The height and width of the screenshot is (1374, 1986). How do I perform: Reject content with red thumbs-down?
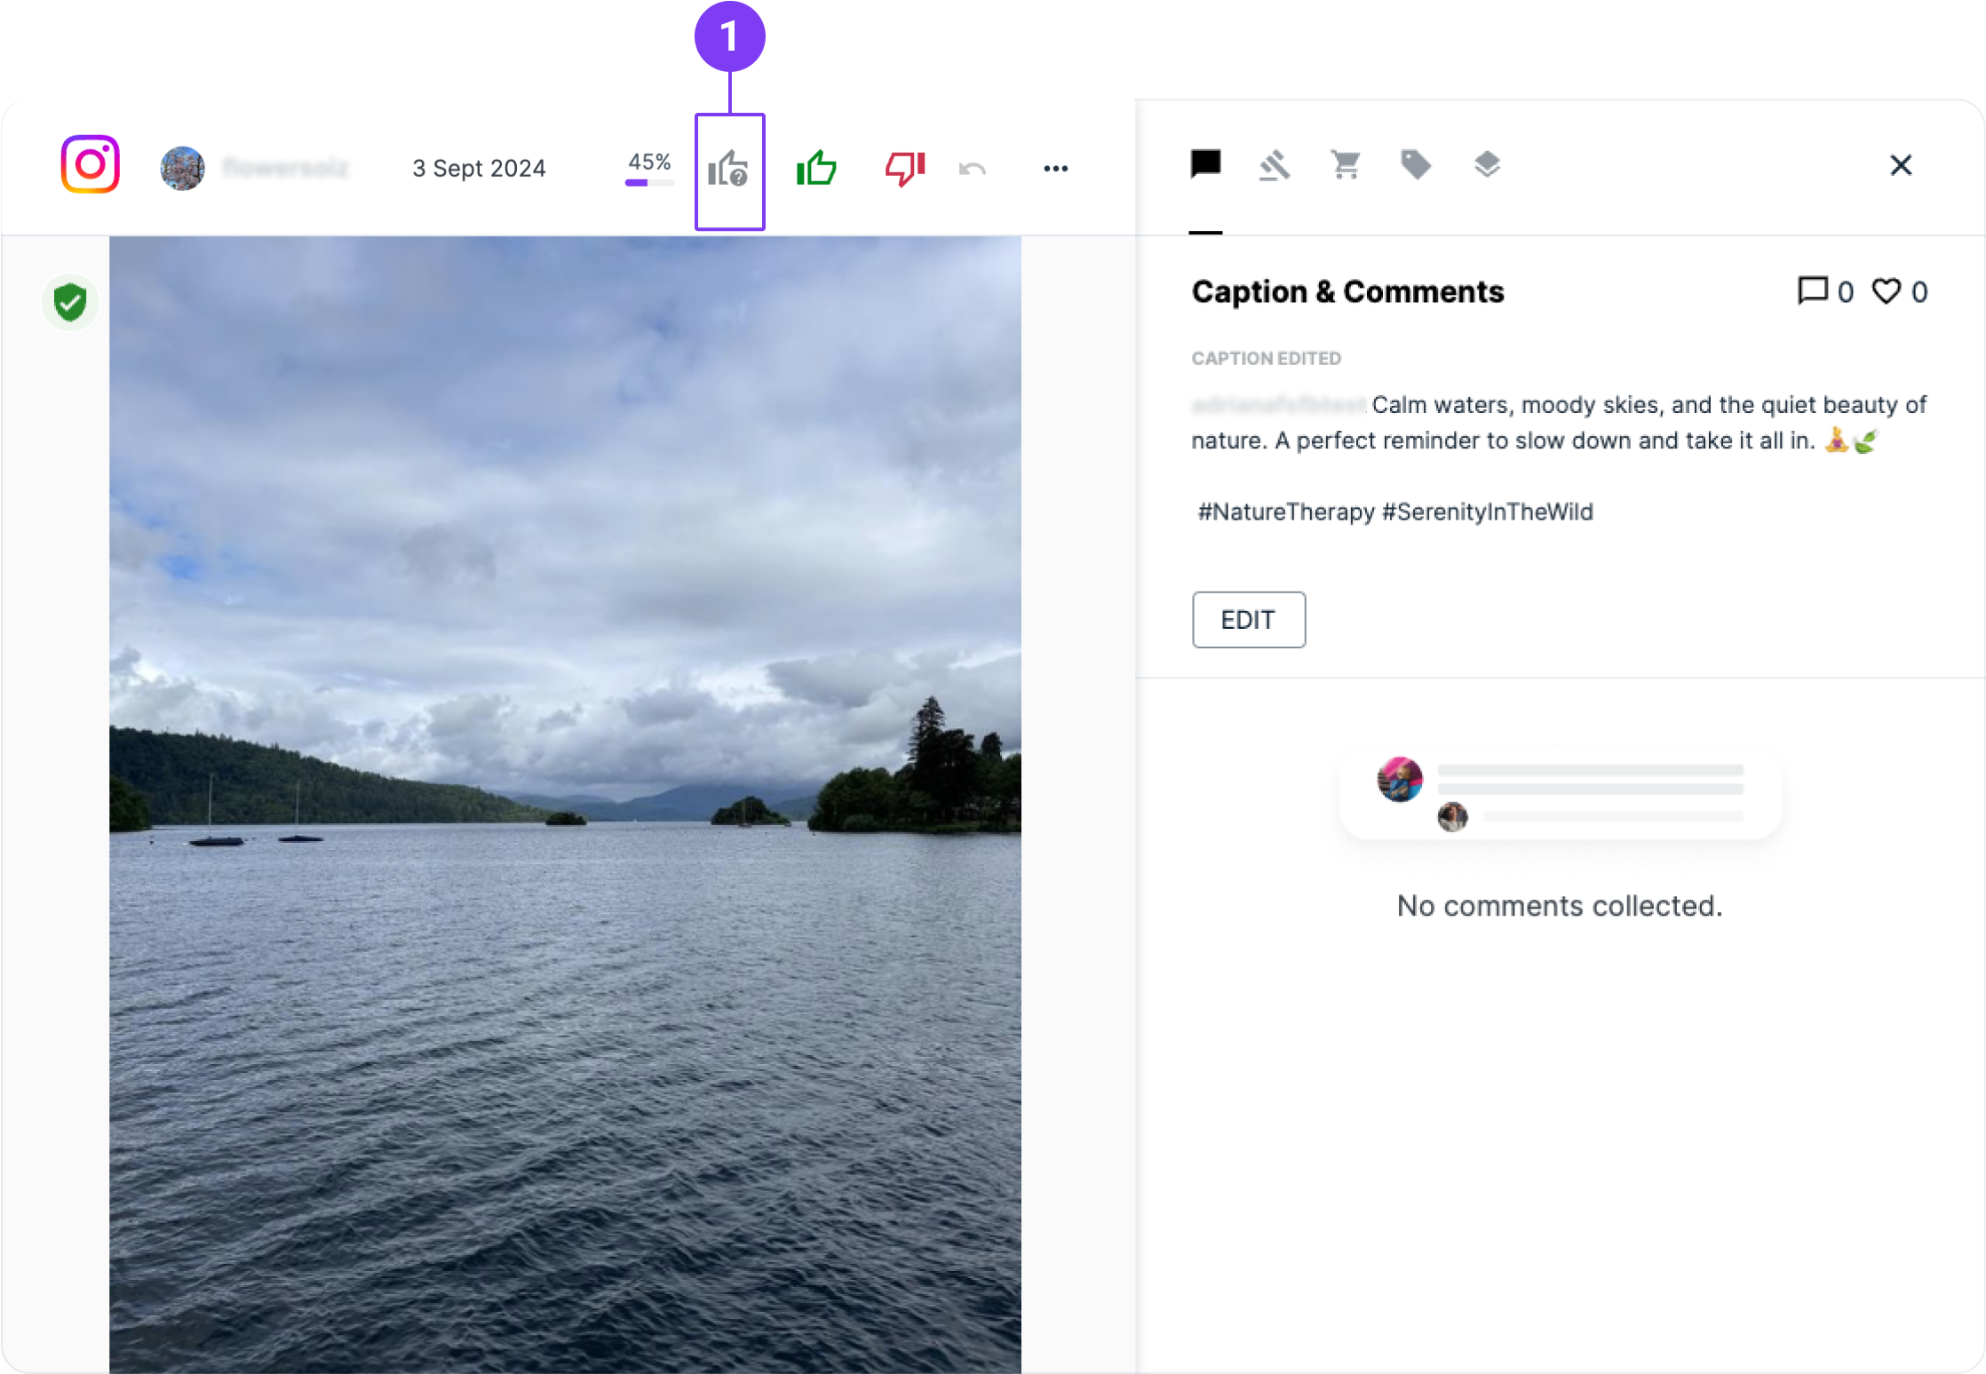[904, 168]
